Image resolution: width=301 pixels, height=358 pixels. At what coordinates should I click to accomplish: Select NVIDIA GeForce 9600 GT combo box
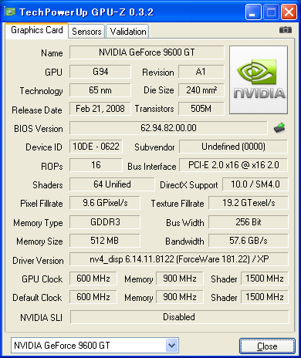pyautogui.click(x=95, y=346)
